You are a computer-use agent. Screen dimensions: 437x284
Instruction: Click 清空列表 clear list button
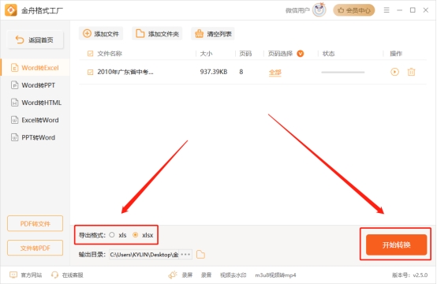(213, 34)
